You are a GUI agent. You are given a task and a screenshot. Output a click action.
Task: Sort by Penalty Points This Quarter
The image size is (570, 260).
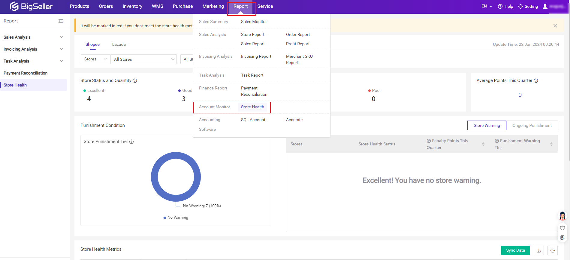[483, 144]
